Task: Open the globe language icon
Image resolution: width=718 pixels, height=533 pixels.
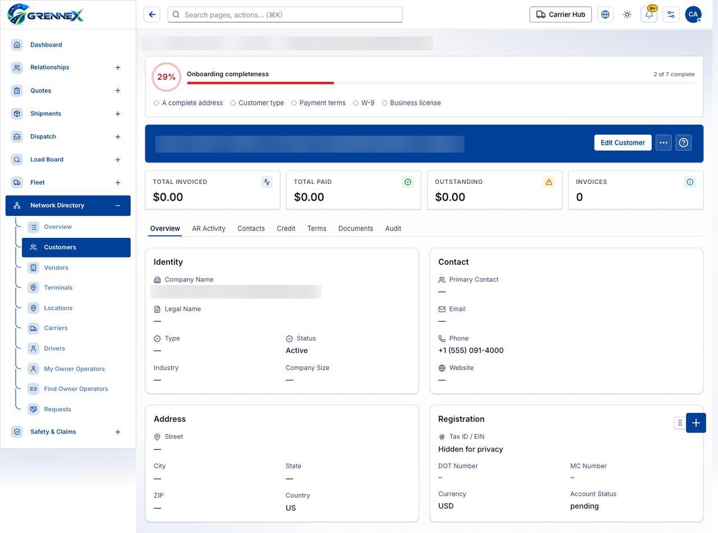Action: tap(605, 15)
